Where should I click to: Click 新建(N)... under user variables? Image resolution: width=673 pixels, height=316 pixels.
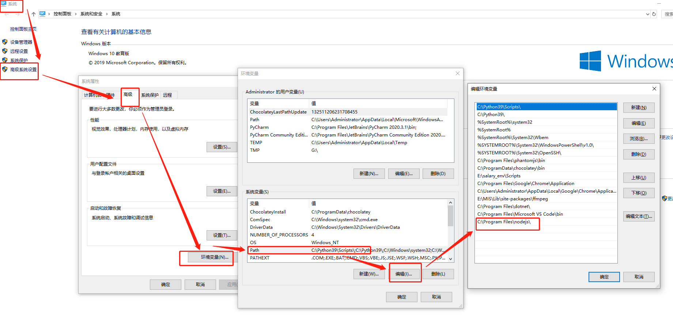(369, 174)
